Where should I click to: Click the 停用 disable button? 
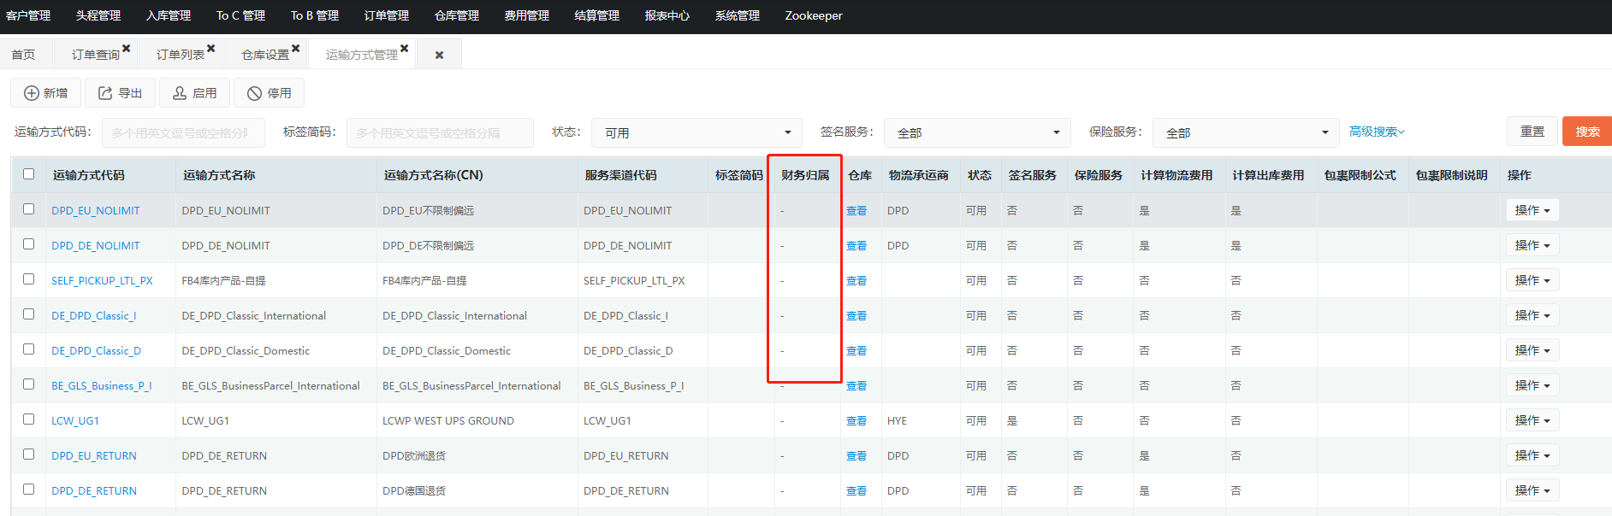coord(270,93)
